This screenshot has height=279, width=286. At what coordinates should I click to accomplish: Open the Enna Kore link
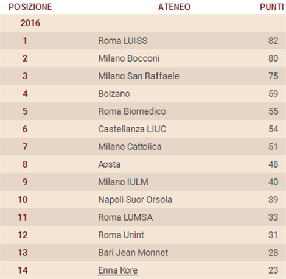coord(118,270)
